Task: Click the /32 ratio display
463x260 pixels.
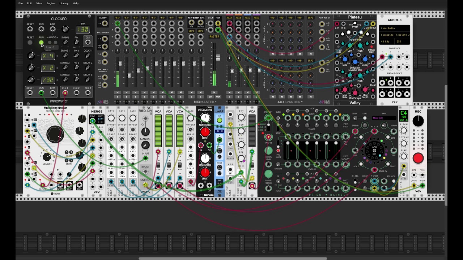Action: point(48,80)
